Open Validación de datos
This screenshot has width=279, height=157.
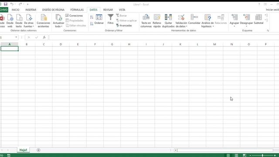(181, 21)
